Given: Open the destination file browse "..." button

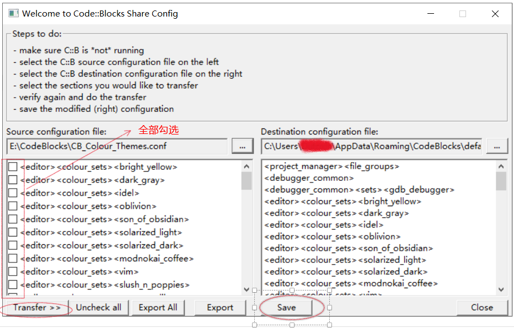Looking at the screenshot, I should (497, 146).
